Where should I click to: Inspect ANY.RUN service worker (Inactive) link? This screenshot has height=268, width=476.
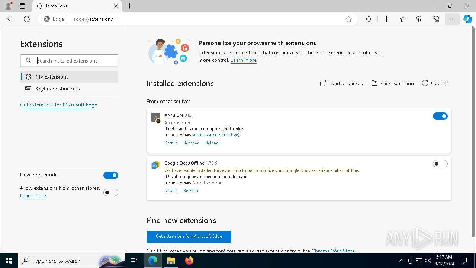coord(216,135)
